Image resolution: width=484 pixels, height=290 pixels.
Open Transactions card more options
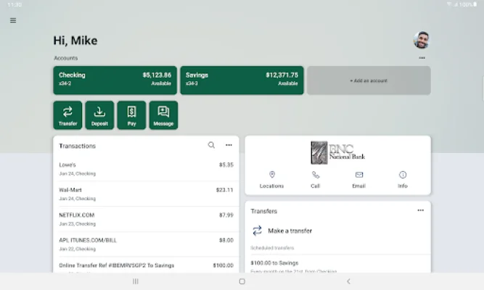coord(229,145)
